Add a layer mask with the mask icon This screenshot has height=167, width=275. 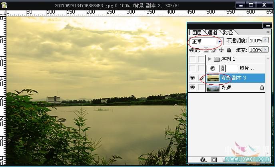(x=213, y=160)
